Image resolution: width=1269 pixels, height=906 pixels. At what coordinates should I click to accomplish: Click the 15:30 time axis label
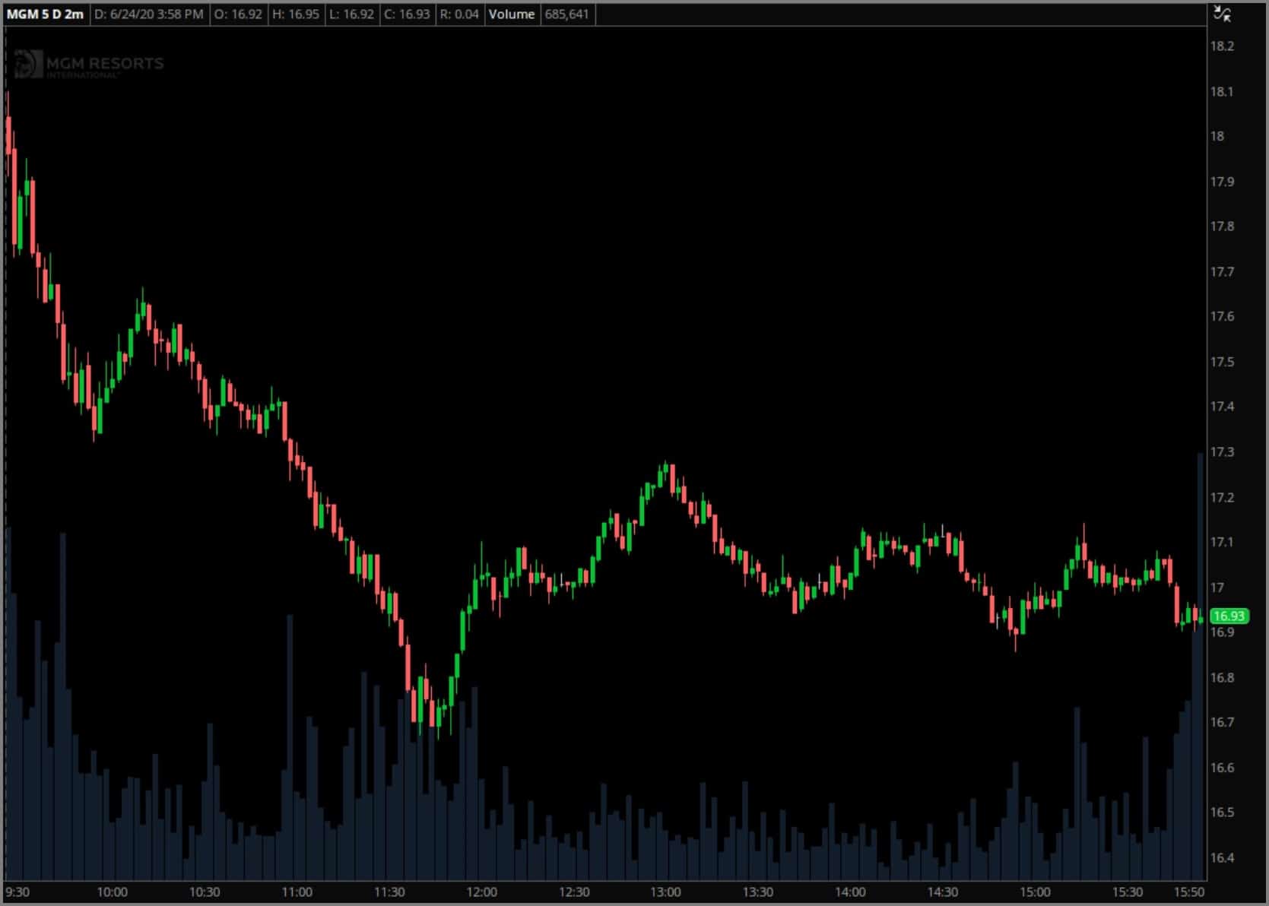tap(1128, 892)
